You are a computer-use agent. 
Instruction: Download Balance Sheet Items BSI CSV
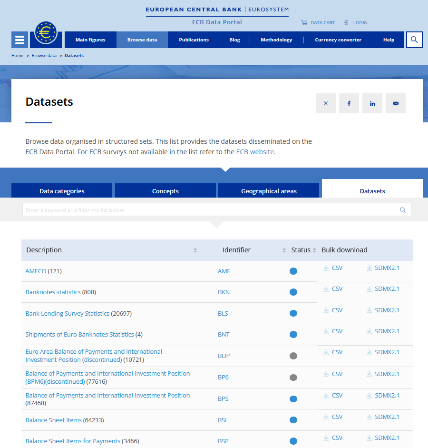point(333,417)
